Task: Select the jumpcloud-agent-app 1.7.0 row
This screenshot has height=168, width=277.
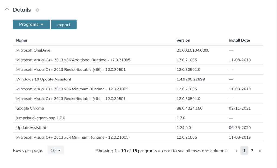Action: [x=41, y=118]
